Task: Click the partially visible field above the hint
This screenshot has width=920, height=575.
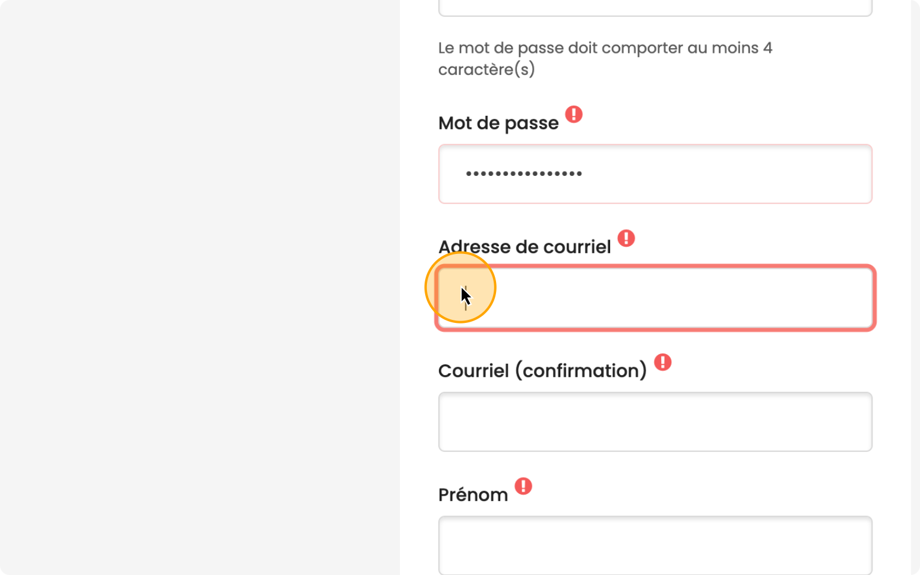Action: (655, 7)
